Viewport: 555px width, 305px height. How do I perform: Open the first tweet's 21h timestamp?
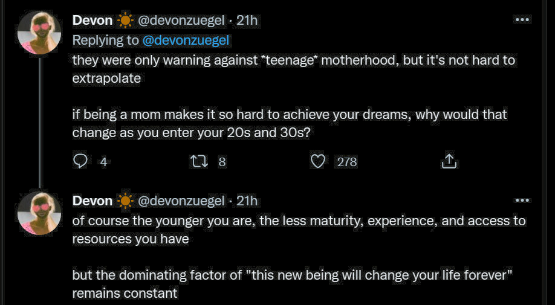pyautogui.click(x=247, y=20)
